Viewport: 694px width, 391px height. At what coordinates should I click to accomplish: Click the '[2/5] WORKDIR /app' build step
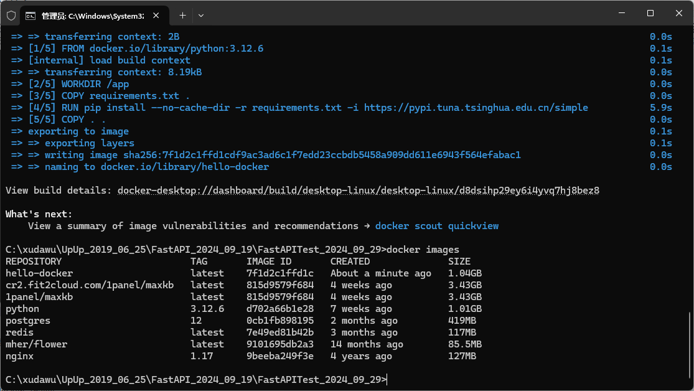78,84
